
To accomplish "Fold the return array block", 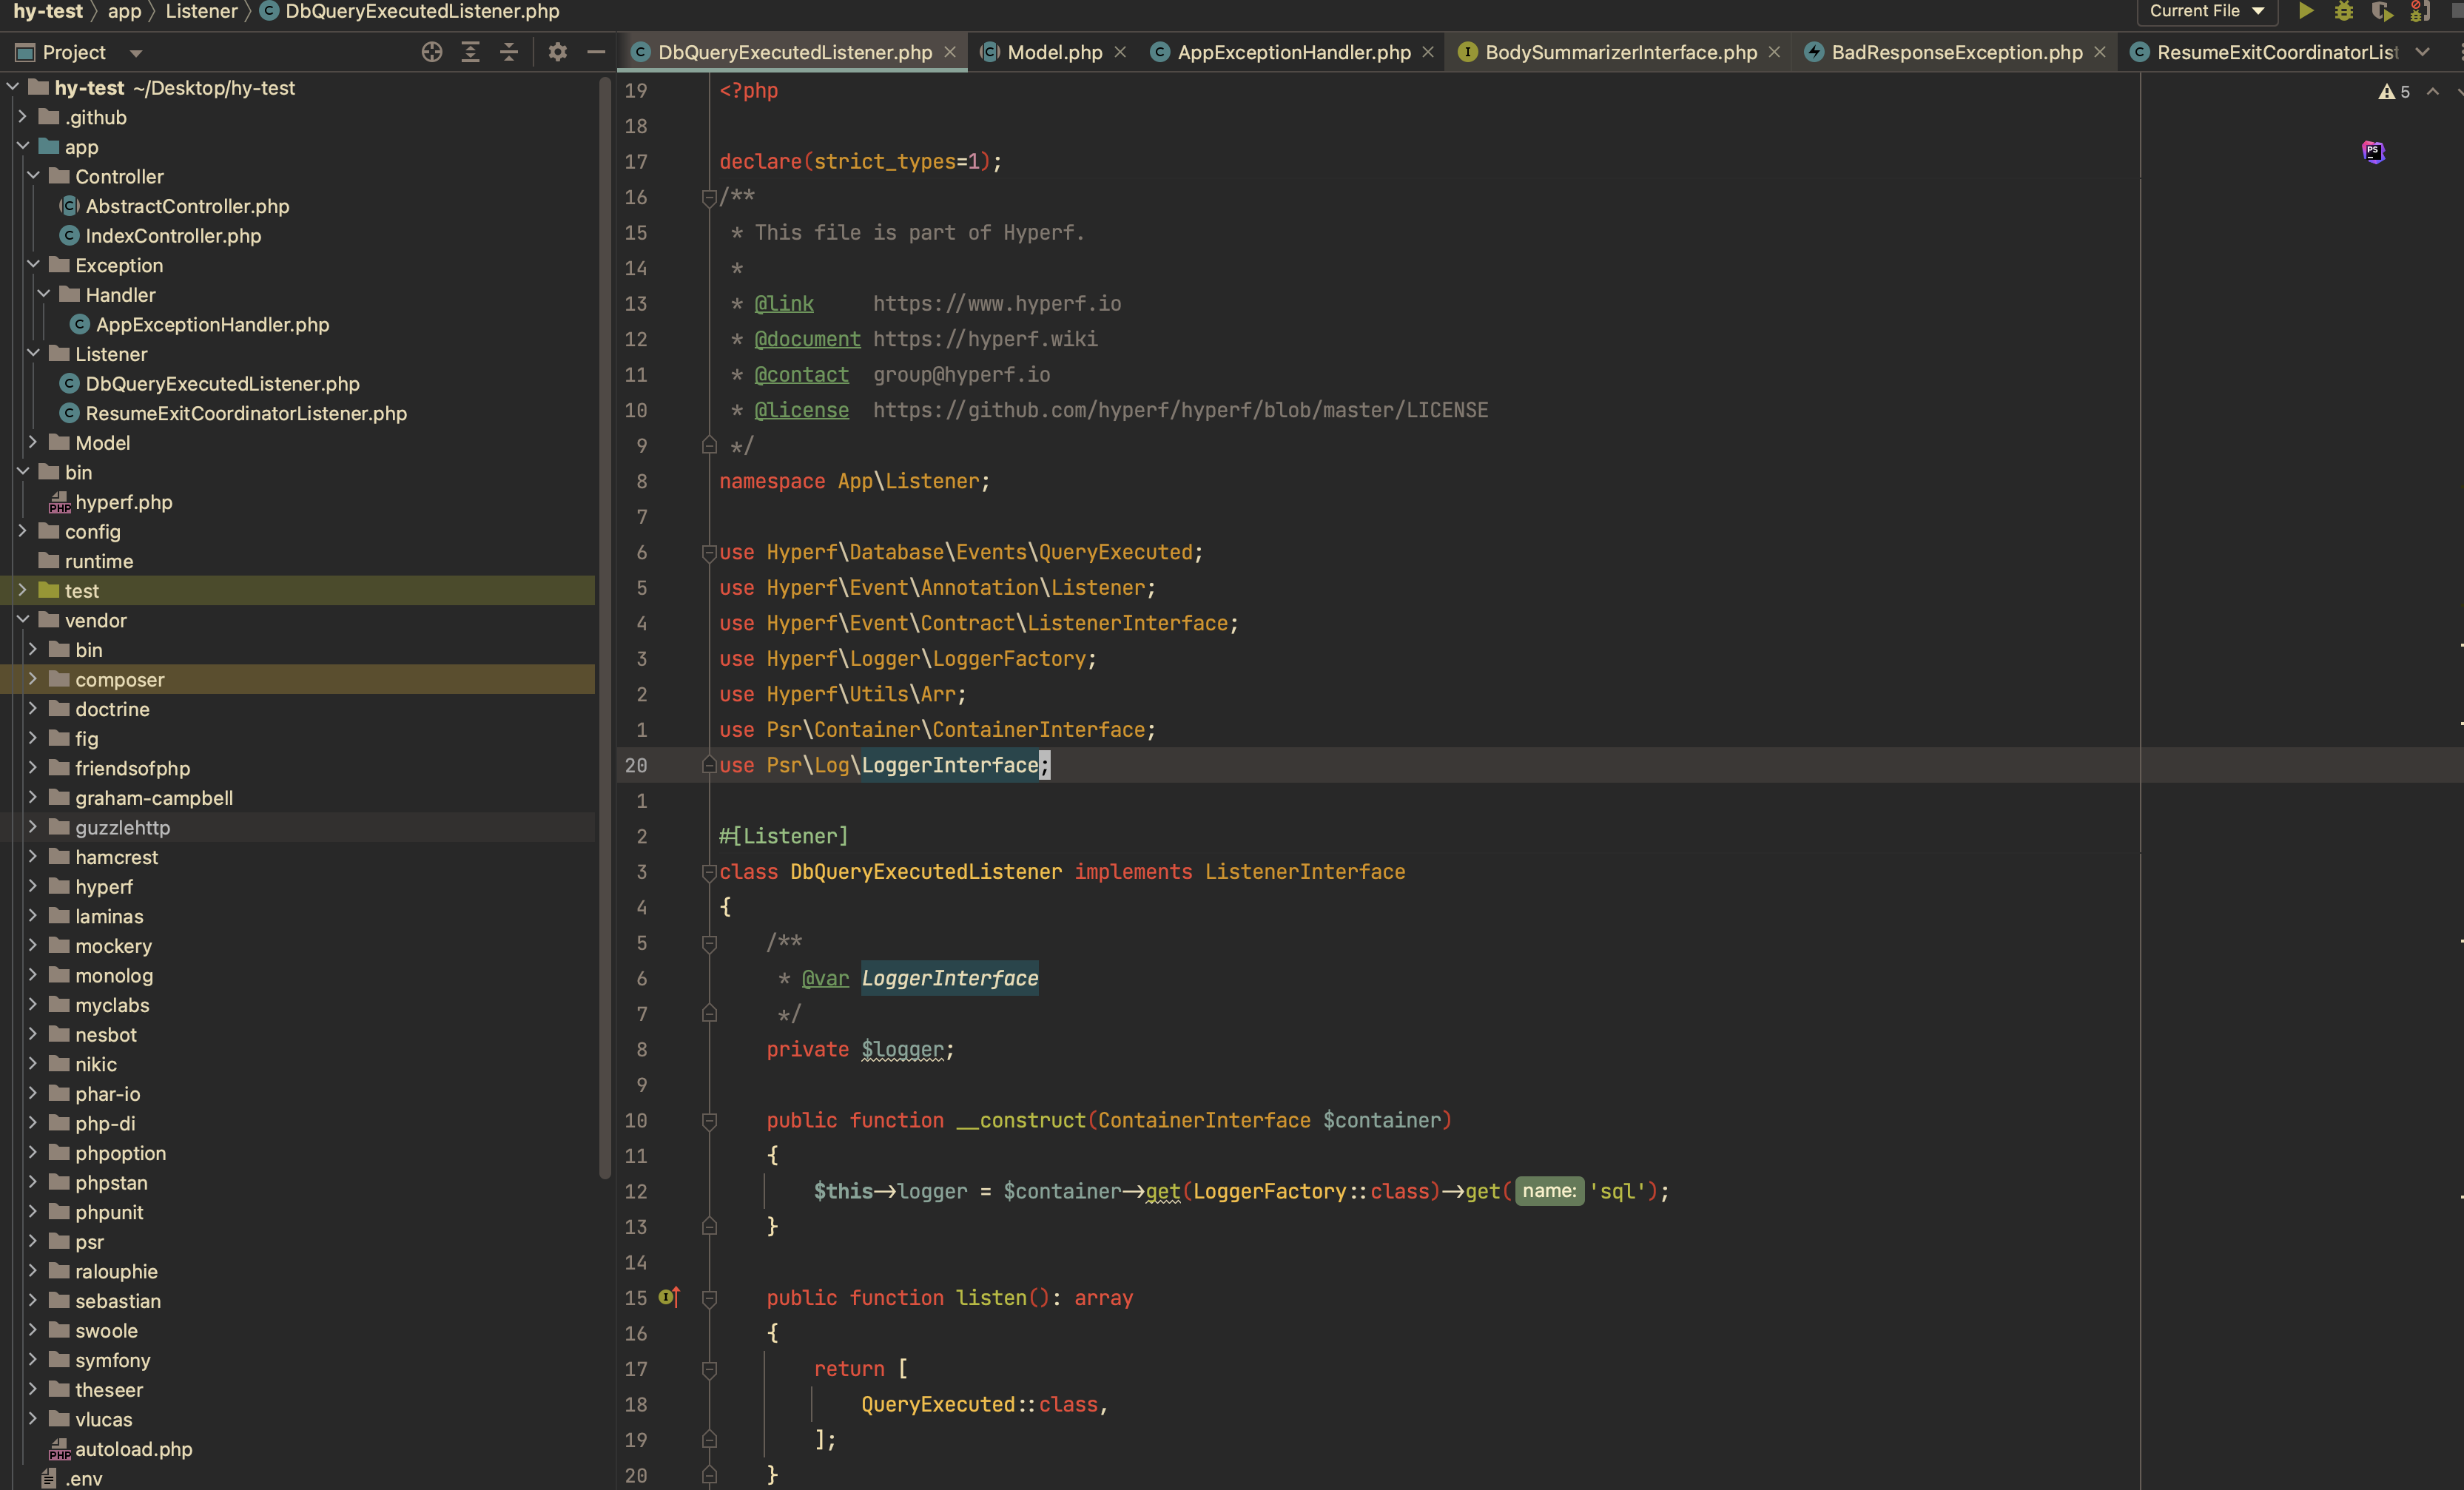I will click(x=709, y=1369).
